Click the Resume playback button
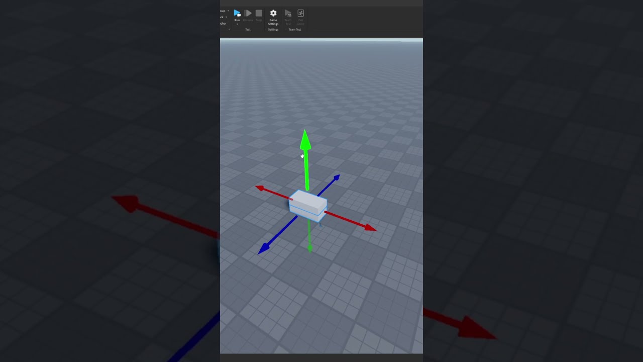Image resolution: width=643 pixels, height=362 pixels. [x=248, y=13]
